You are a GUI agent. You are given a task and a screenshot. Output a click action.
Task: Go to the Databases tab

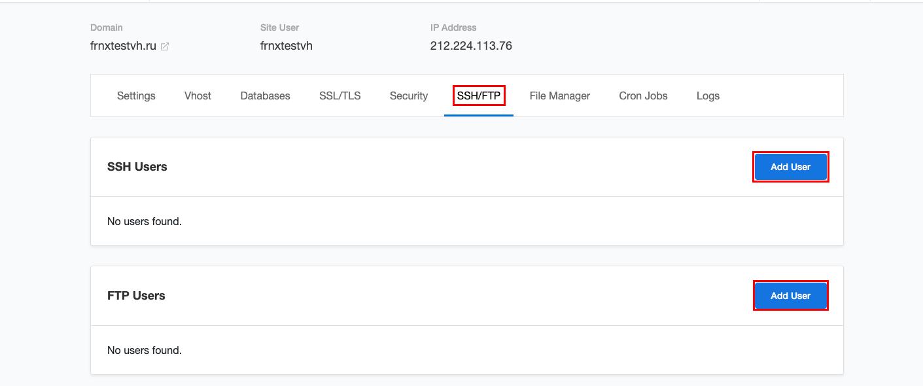point(265,96)
